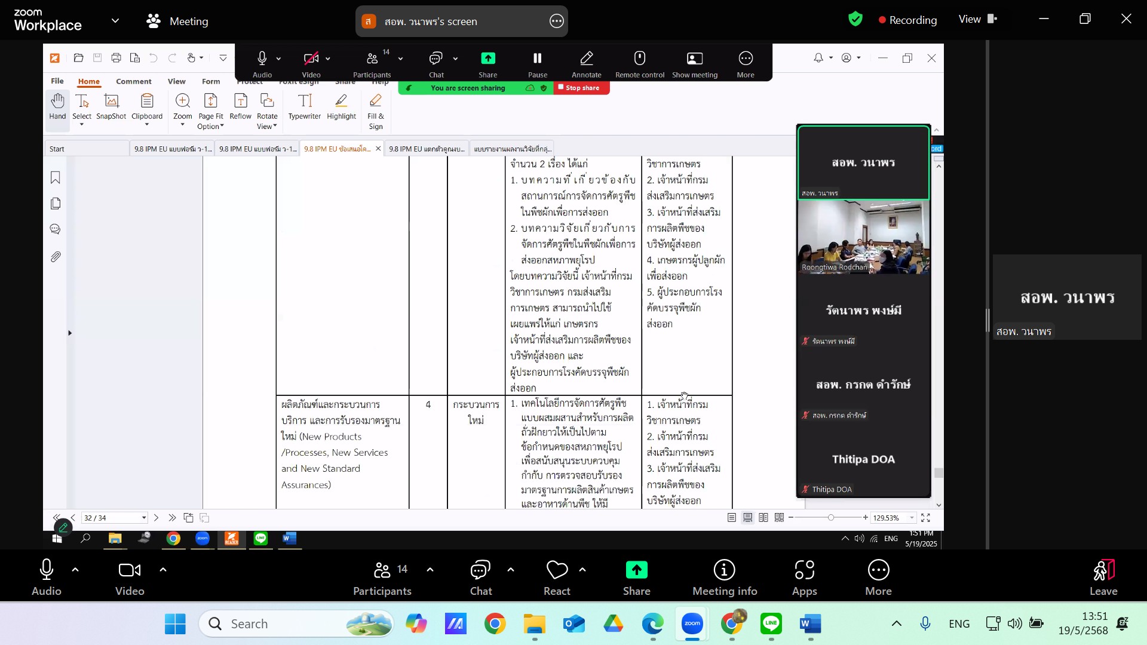
Task: Open Zoom Workplace dropdown arrow
Action: 115,21
